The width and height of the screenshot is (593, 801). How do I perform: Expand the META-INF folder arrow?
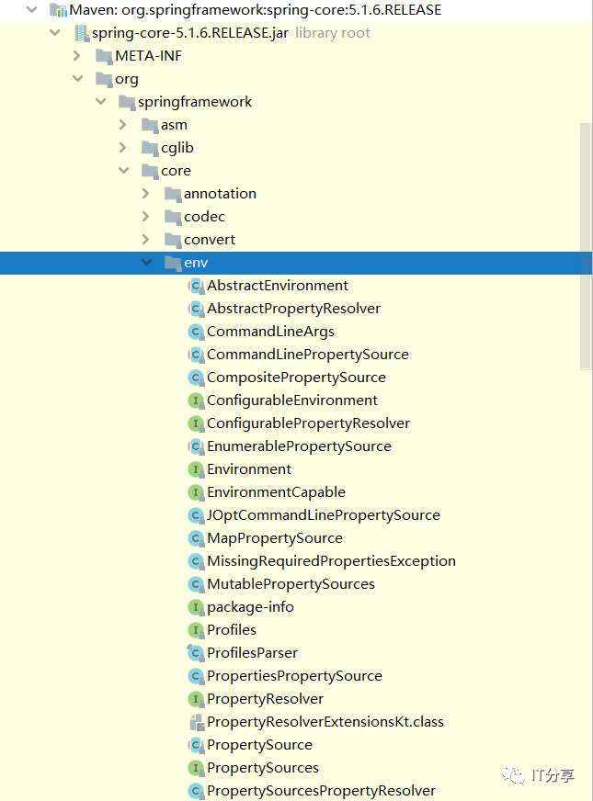[x=77, y=56]
